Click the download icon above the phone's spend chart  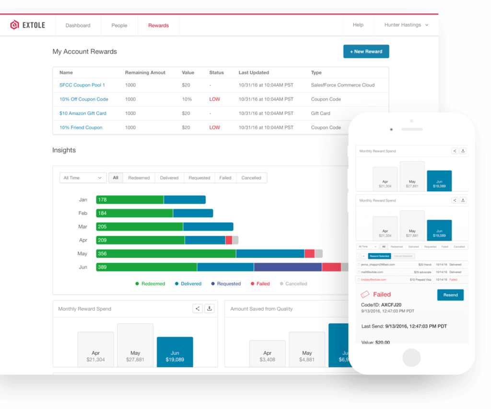point(463,200)
